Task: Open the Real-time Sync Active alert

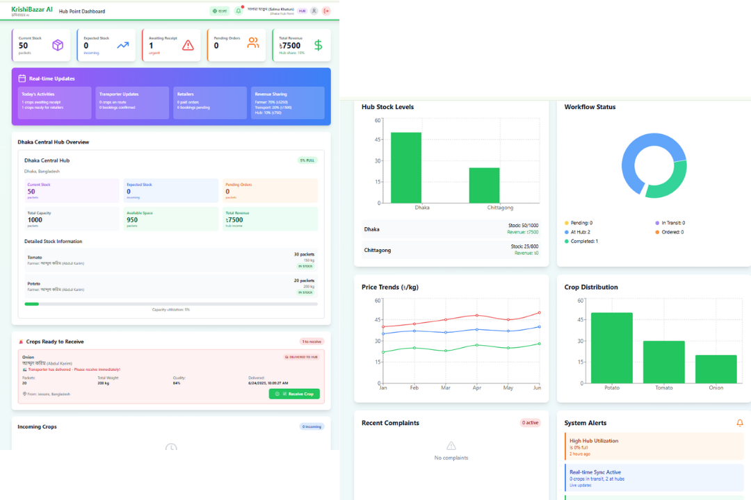Action: pyautogui.click(x=654, y=478)
